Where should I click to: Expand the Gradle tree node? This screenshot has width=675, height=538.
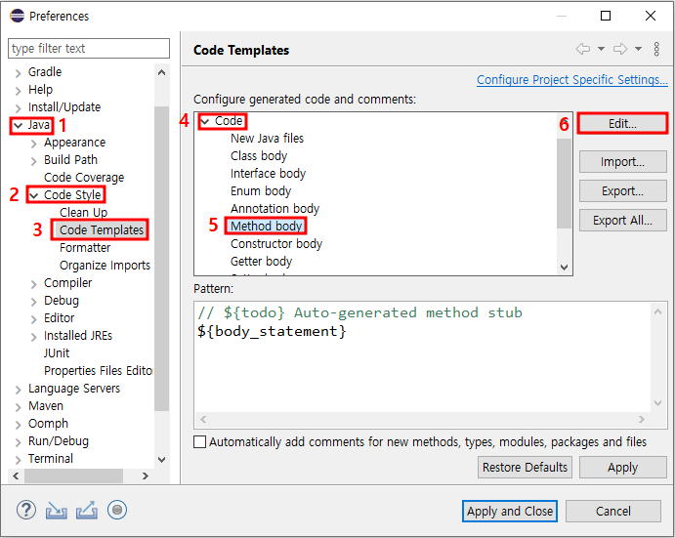(x=19, y=72)
